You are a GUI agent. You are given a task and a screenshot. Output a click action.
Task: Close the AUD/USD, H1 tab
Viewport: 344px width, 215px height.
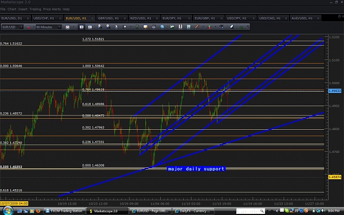click(318, 18)
